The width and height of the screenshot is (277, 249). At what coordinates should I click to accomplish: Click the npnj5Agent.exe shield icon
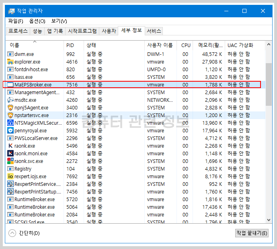point(10,107)
